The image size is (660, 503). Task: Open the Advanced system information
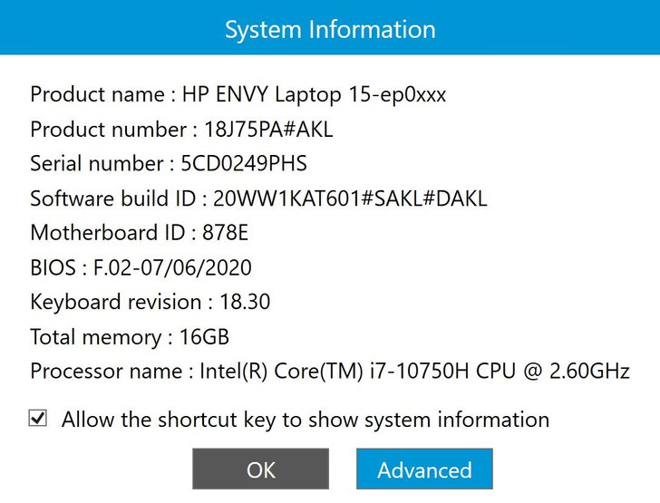424,469
